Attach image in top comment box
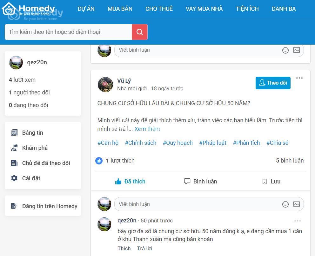Image resolution: width=315 pixels, height=256 pixels. pyautogui.click(x=297, y=50)
